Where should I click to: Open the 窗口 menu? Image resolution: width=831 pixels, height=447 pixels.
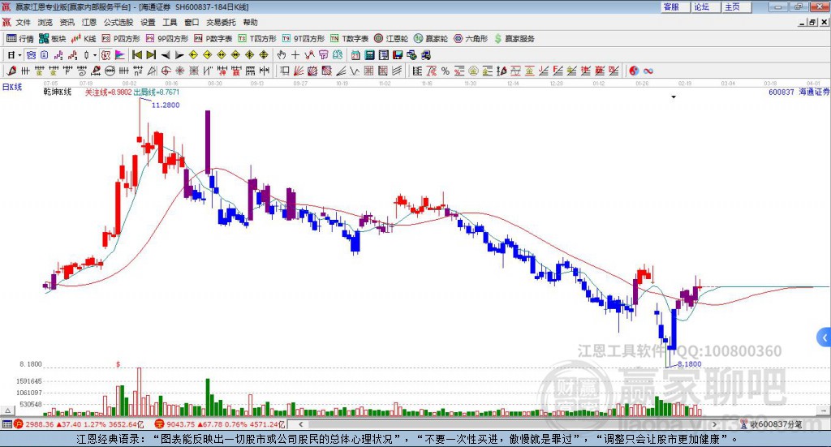pyautogui.click(x=192, y=22)
